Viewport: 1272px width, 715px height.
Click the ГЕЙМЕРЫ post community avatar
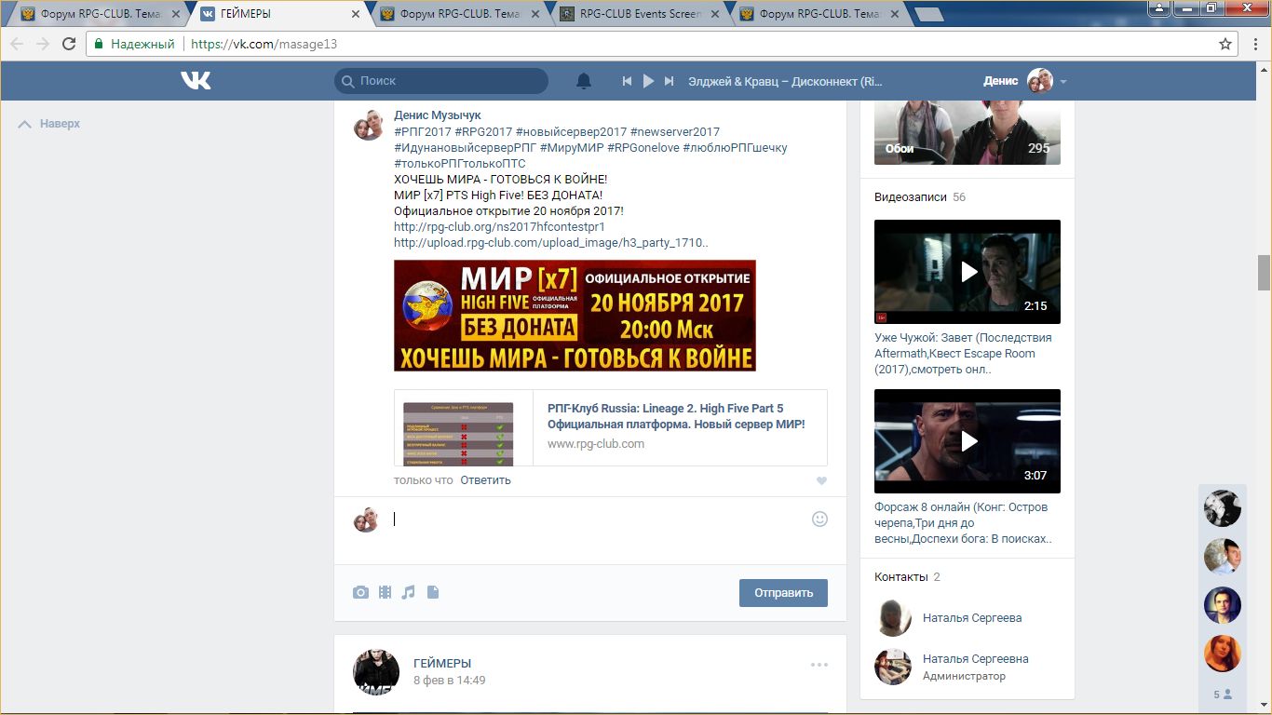click(376, 672)
